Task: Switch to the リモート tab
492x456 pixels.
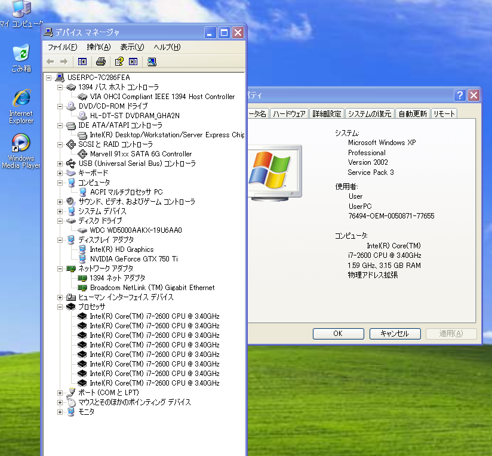Action: (444, 113)
